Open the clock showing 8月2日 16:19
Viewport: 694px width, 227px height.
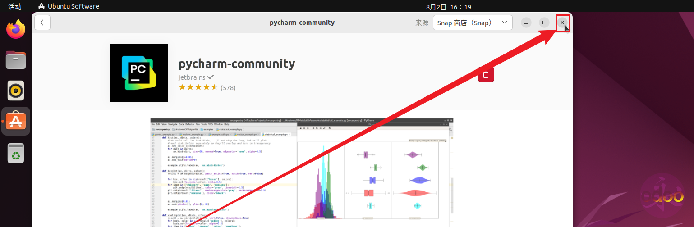tap(448, 7)
